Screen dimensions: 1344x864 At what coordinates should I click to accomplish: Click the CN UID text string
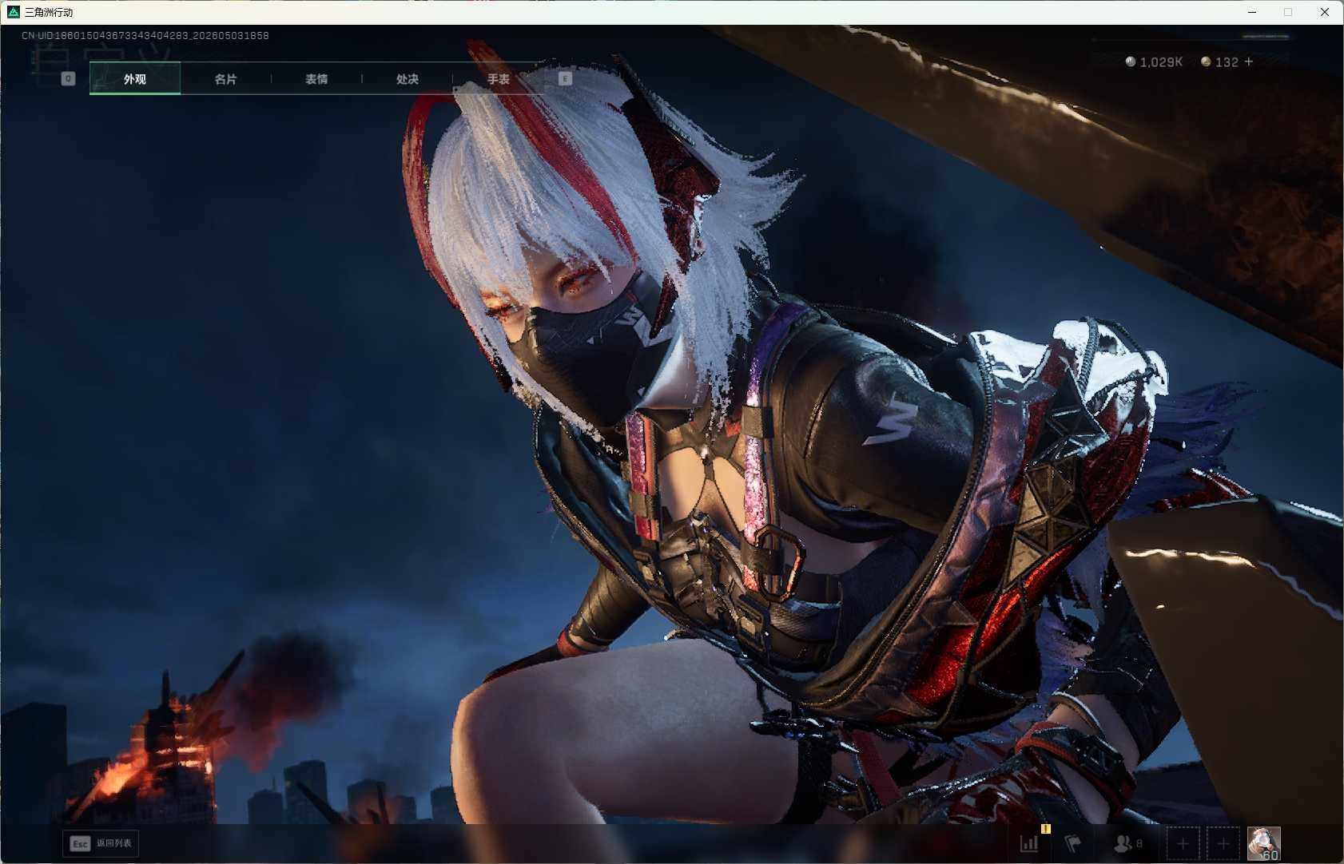coord(145,35)
